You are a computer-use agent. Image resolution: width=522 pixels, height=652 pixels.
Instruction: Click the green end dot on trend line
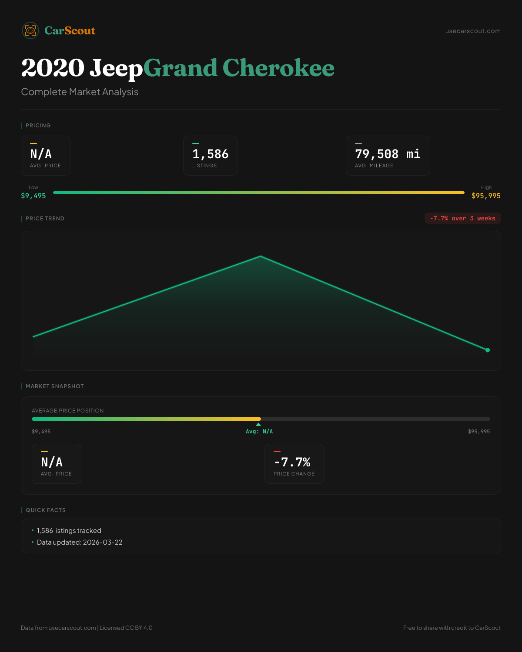(488, 350)
